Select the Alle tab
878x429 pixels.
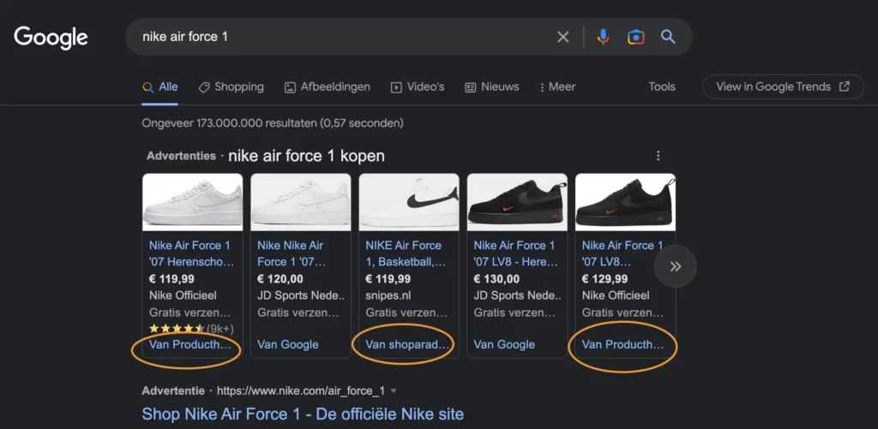pos(160,86)
